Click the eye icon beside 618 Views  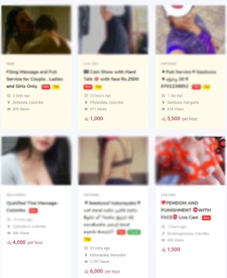tap(163, 109)
